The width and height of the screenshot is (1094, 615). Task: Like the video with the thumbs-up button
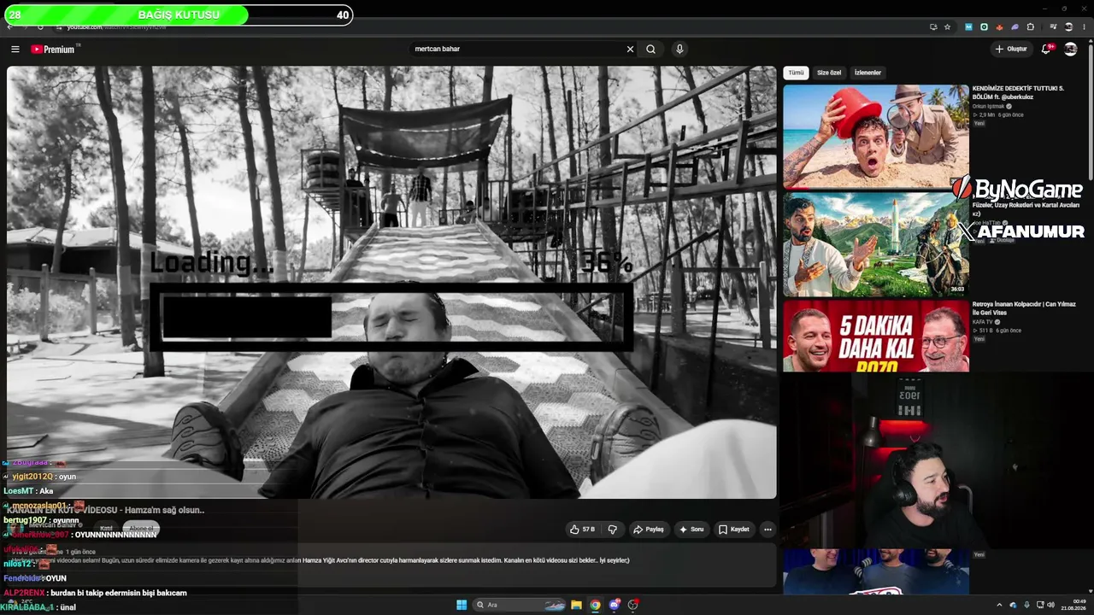pyautogui.click(x=582, y=530)
